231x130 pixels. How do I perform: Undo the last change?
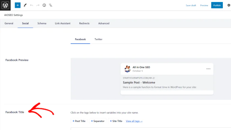[31, 5]
